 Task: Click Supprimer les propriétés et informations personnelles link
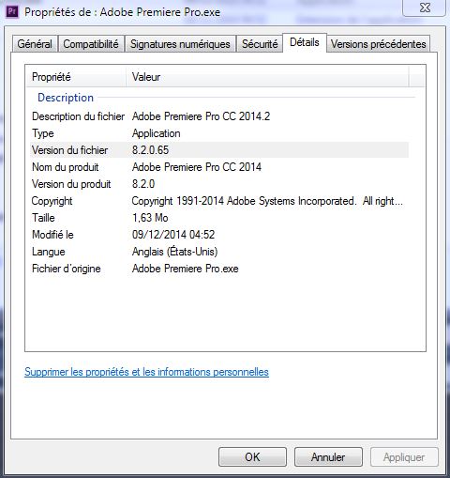[x=146, y=372]
